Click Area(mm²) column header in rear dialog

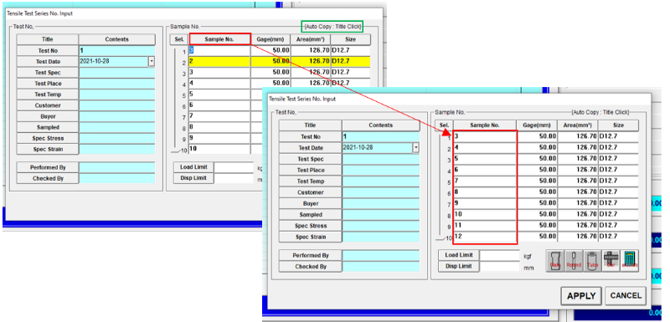point(311,39)
